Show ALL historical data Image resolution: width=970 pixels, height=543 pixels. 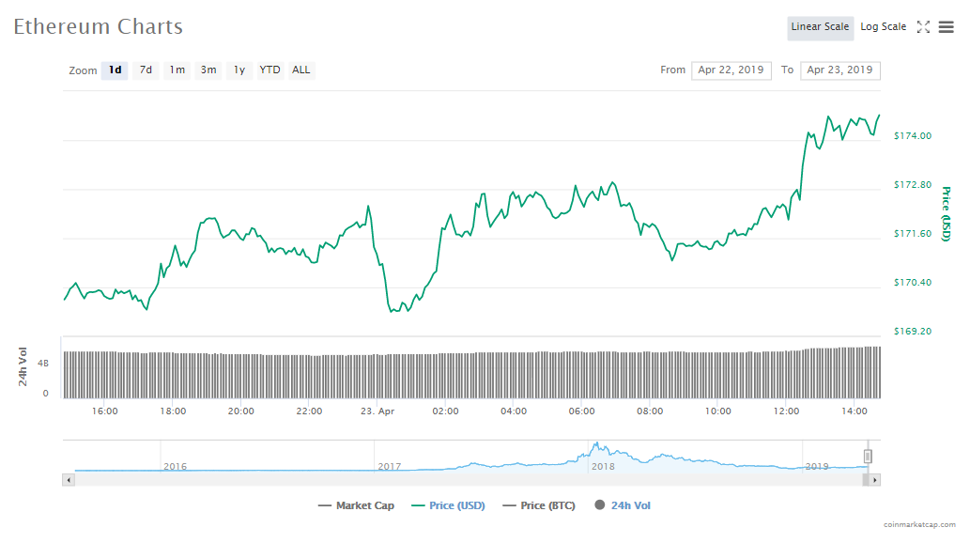click(x=300, y=70)
